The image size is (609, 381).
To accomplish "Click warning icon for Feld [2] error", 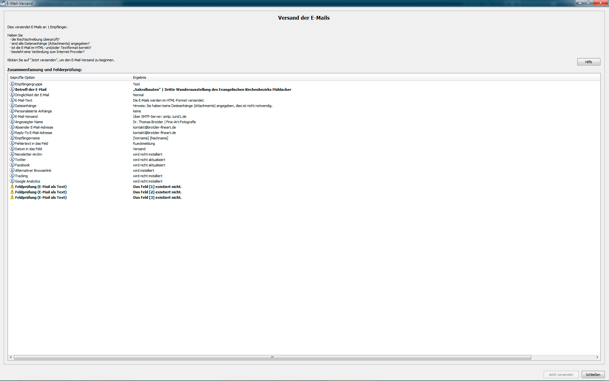I will pos(12,192).
